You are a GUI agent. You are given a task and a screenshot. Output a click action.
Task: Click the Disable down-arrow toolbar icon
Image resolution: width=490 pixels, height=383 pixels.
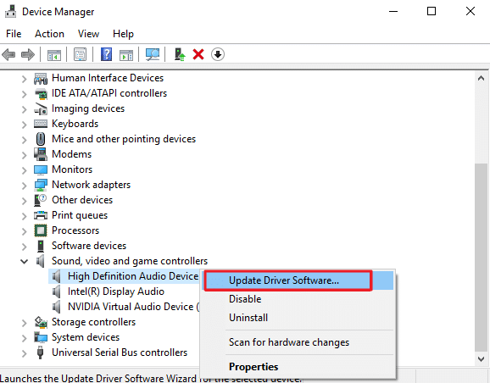pyautogui.click(x=218, y=54)
